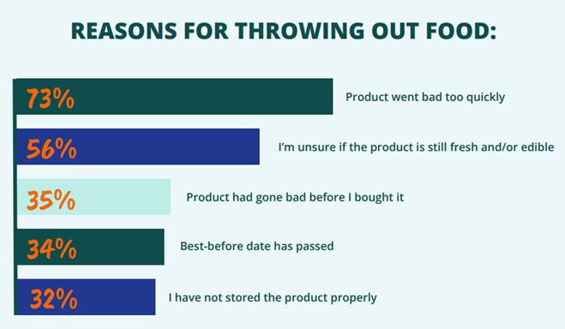Viewport: 565px width, 329px height.
Task: Click 'Best-before date has passed' label
Action: click(257, 246)
